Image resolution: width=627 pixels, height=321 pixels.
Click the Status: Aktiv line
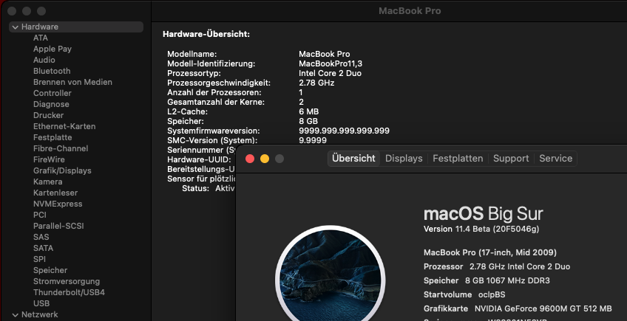coord(208,188)
